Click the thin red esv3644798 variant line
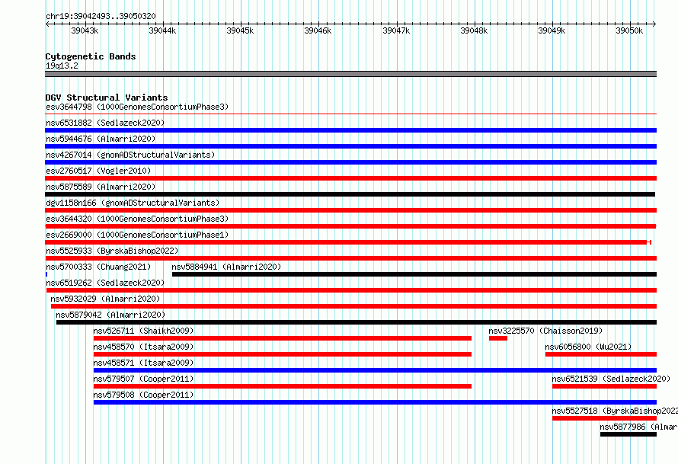The image size is (678, 464). click(x=350, y=114)
